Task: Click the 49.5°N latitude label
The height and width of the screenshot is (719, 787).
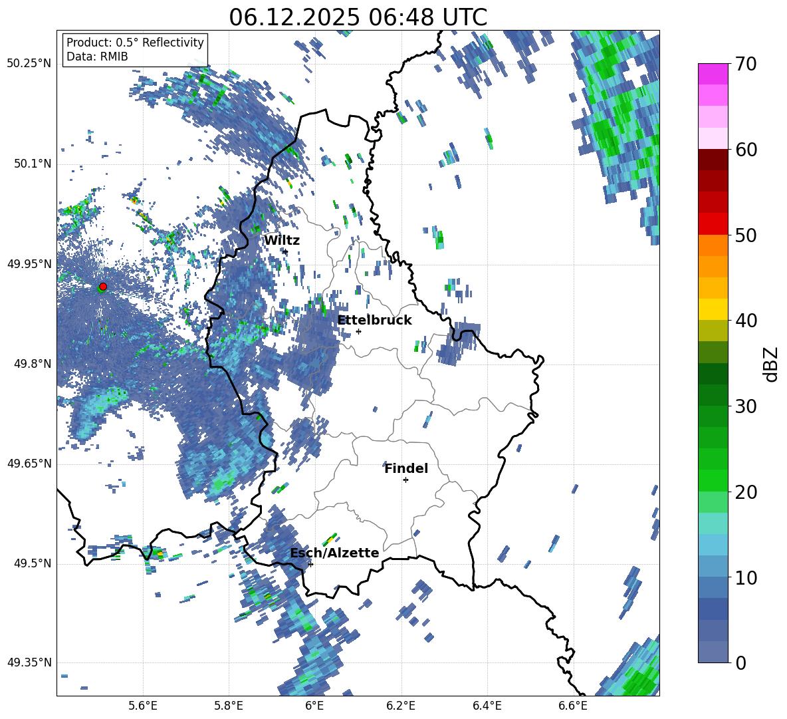Action: (x=33, y=563)
